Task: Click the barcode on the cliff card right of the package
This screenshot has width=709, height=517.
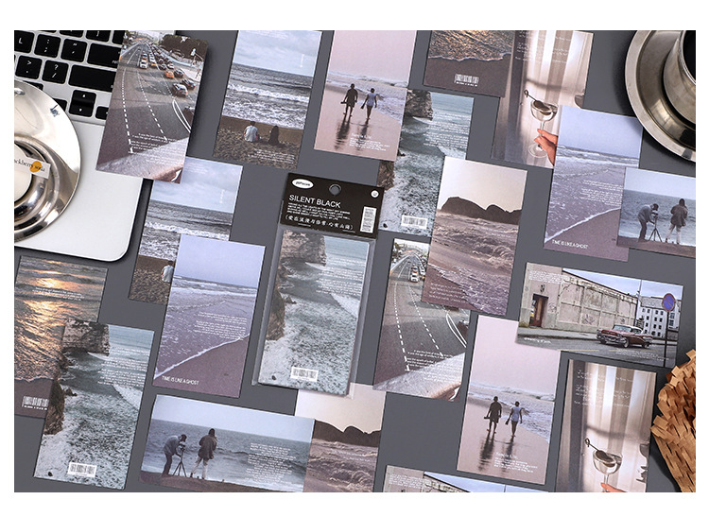Action: [414, 222]
